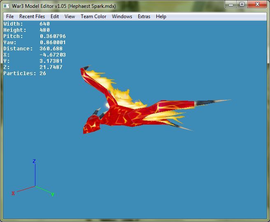
Task: Open the Team Color menu
Action: 93,17
